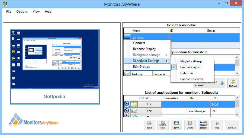Click PID value 1404
Image resolution: width=244 pixels, height=135 pixels.
click(215, 104)
